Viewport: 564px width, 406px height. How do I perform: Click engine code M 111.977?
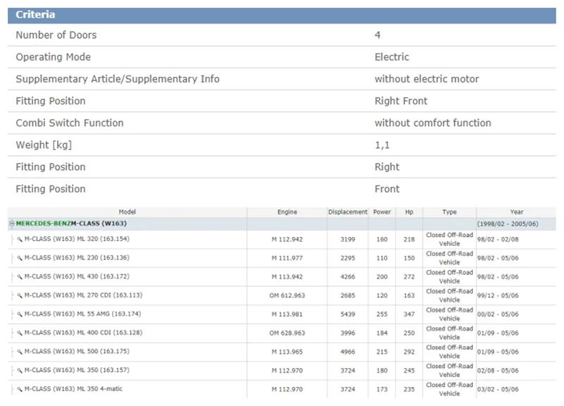click(287, 258)
